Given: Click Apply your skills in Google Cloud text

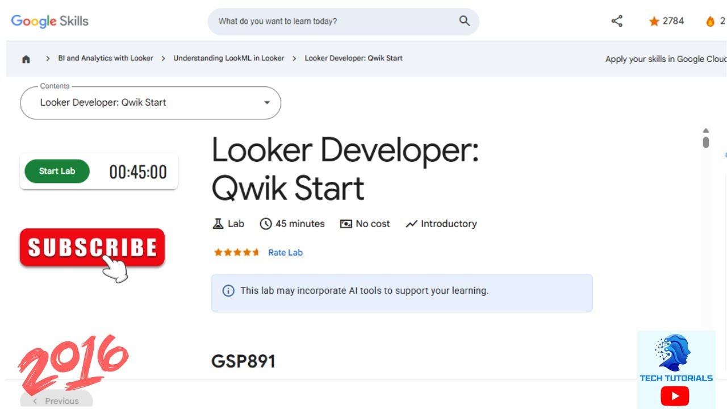Looking at the screenshot, I should coord(666,59).
